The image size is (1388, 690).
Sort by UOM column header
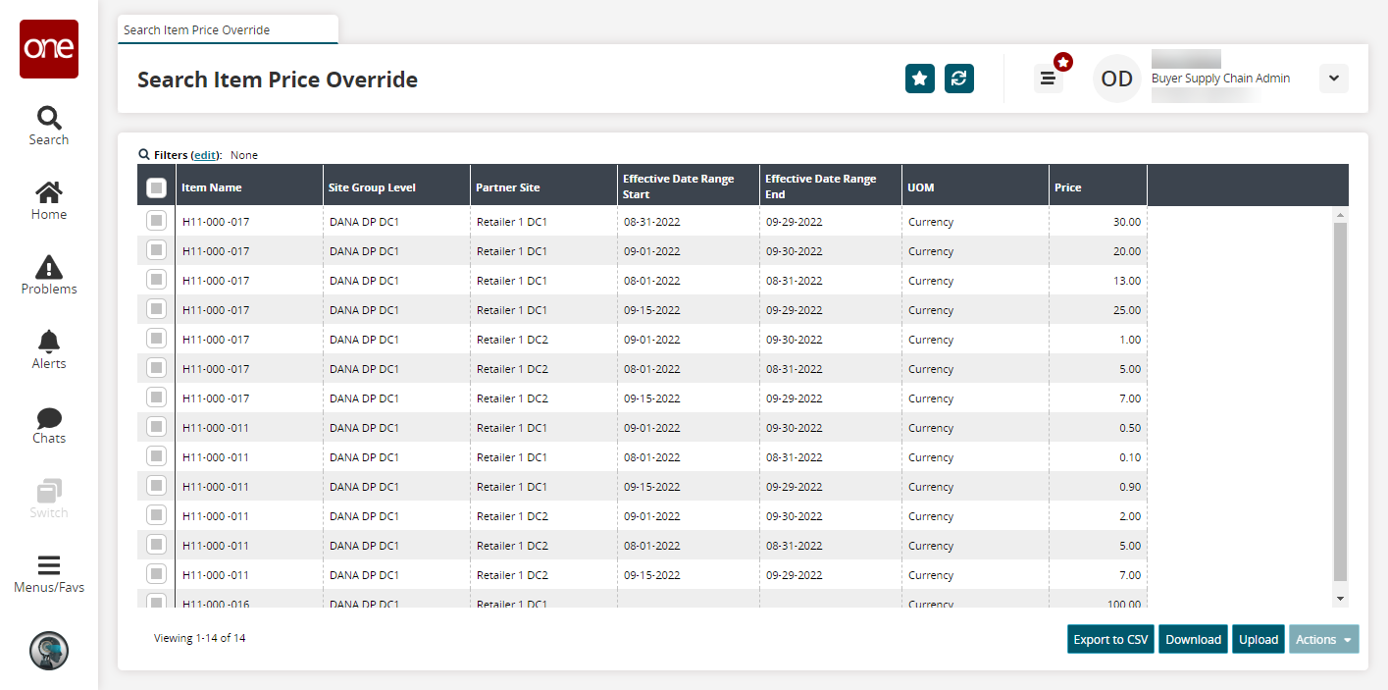[975, 186]
